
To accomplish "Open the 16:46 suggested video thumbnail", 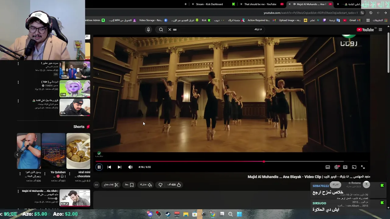I will tap(75, 70).
